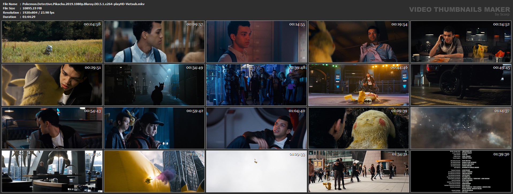Screen dimensions: 513x194
Task: Open the thumbnail stamped 00:09:57
Action: tap(154, 42)
